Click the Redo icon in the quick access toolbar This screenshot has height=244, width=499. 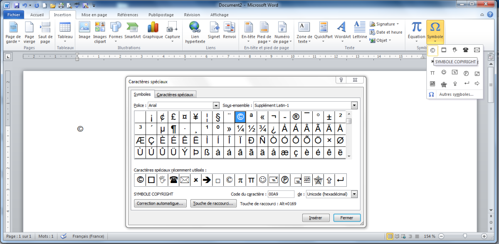(37, 5)
